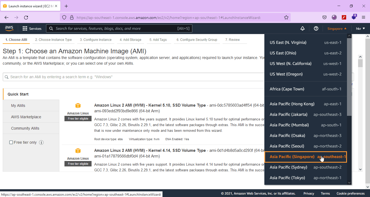Open the hkr account dropdown
370x197 pixels.
360,28
